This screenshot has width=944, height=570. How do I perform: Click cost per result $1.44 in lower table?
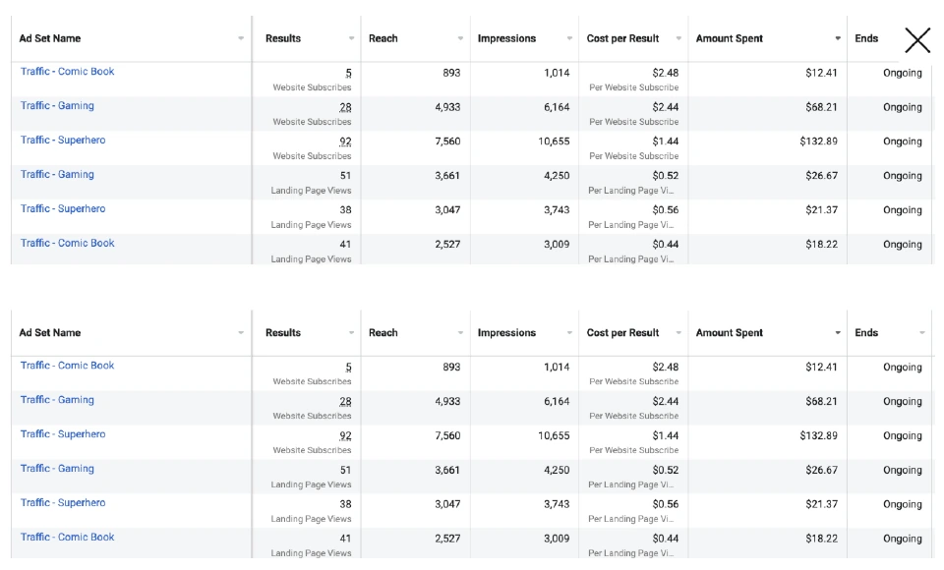(666, 435)
